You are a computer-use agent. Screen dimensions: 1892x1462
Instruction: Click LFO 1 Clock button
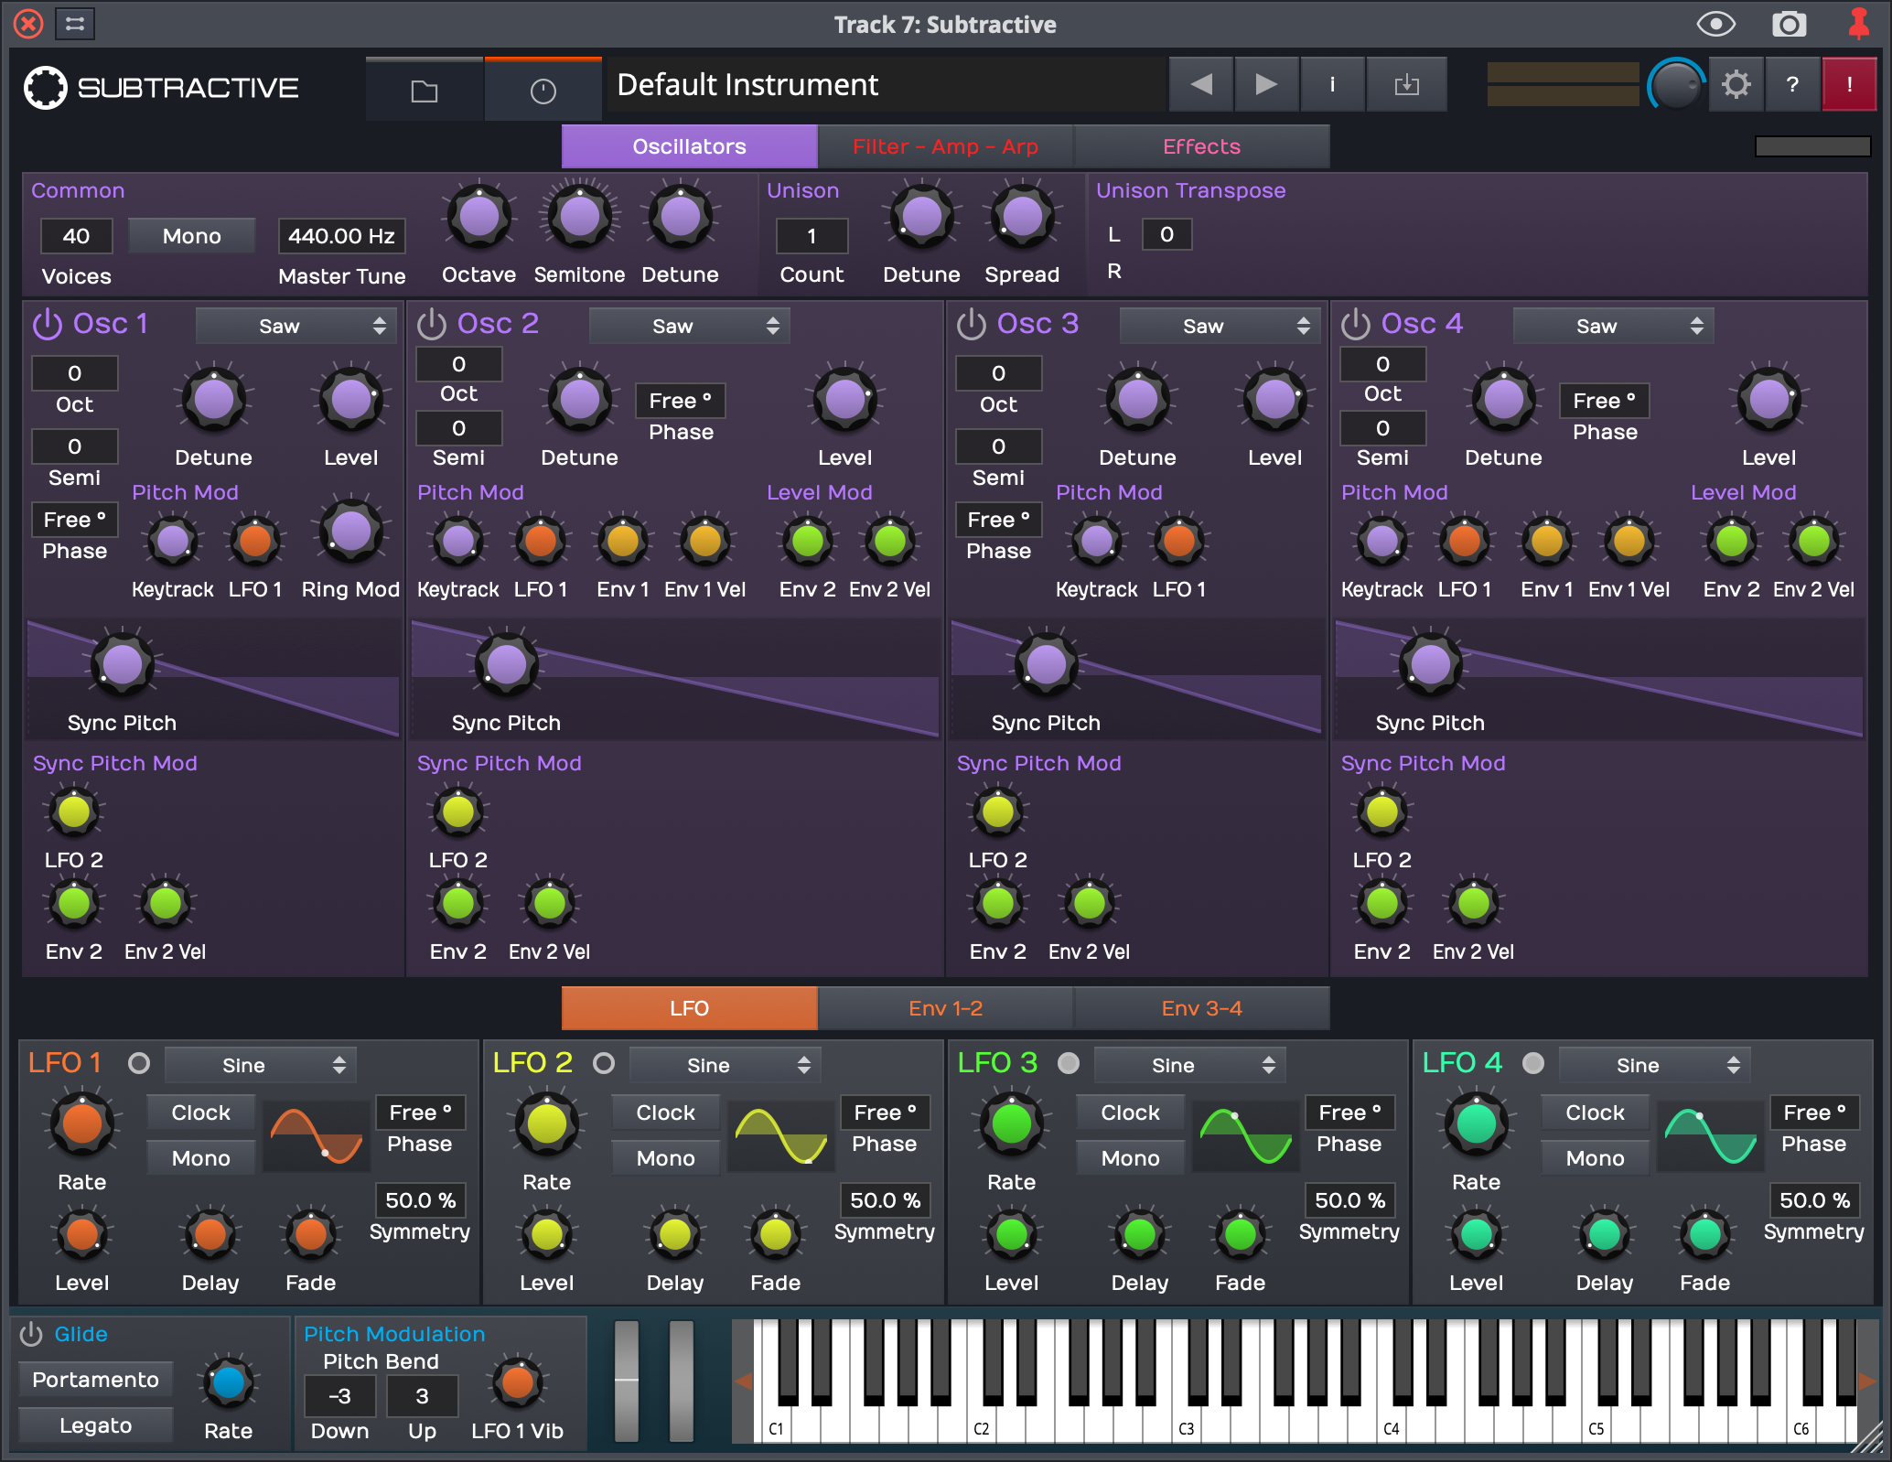[x=200, y=1113]
